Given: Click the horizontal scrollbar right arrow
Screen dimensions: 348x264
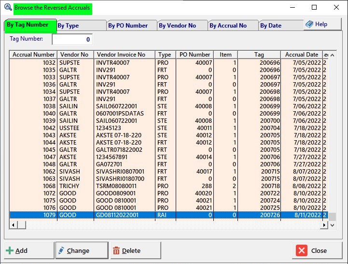Looking at the screenshot, I should click(x=324, y=225).
